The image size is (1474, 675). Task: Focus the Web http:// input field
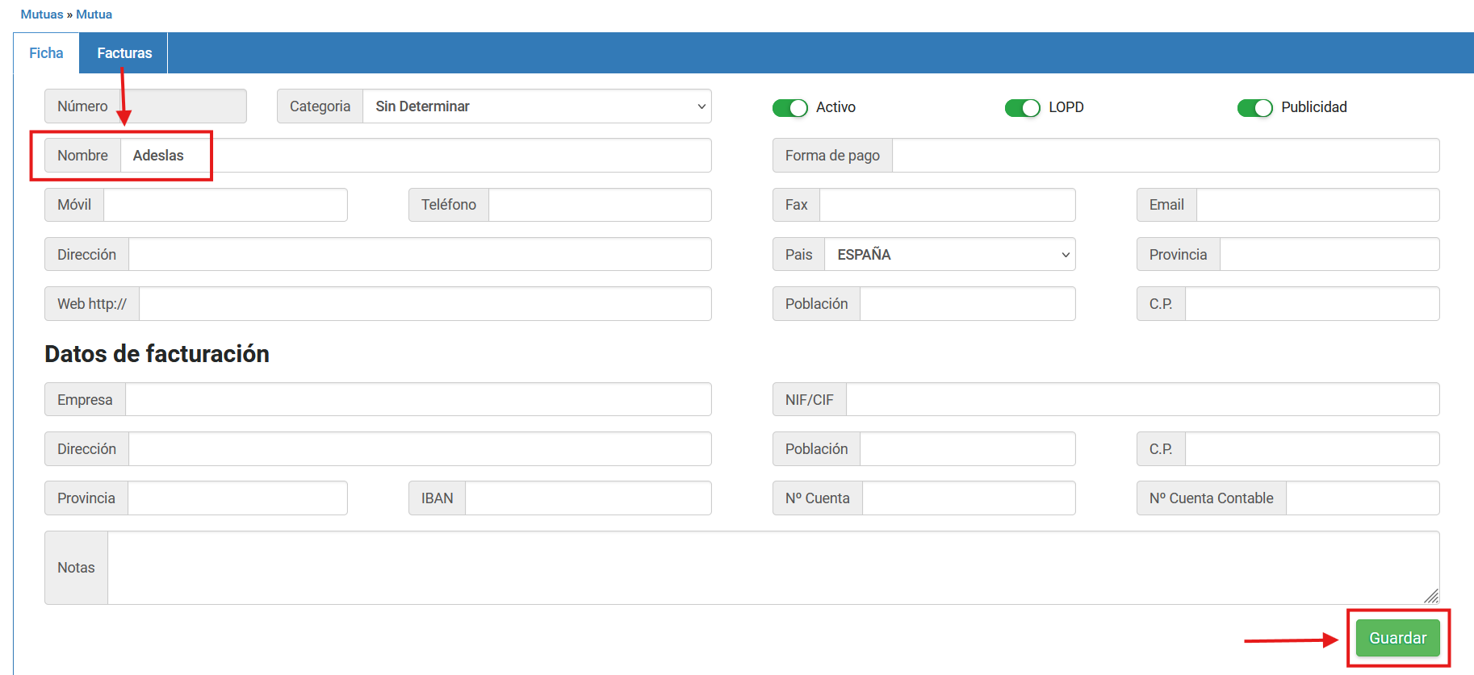[425, 304]
